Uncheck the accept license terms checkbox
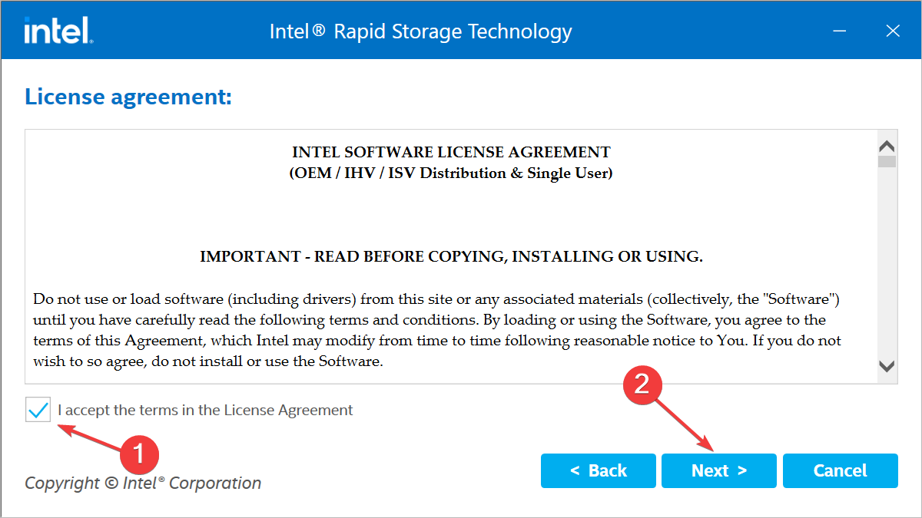Screen dimensions: 922x518 click(38, 410)
